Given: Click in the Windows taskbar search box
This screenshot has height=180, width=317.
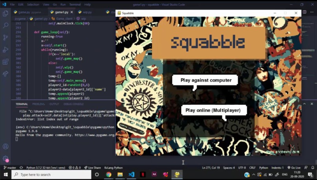Looking at the screenshot, I should point(52,175).
